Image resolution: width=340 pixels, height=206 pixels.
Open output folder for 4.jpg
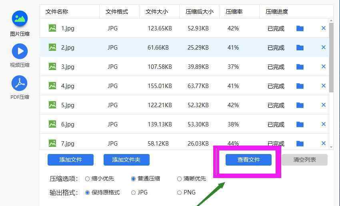point(300,86)
